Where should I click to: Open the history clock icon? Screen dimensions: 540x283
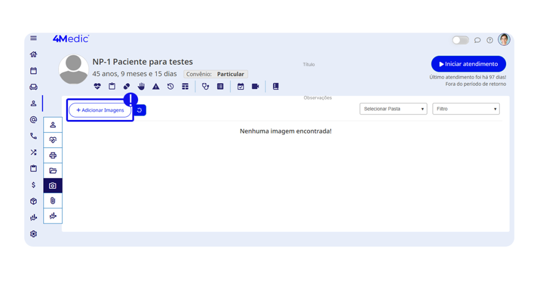tap(170, 87)
